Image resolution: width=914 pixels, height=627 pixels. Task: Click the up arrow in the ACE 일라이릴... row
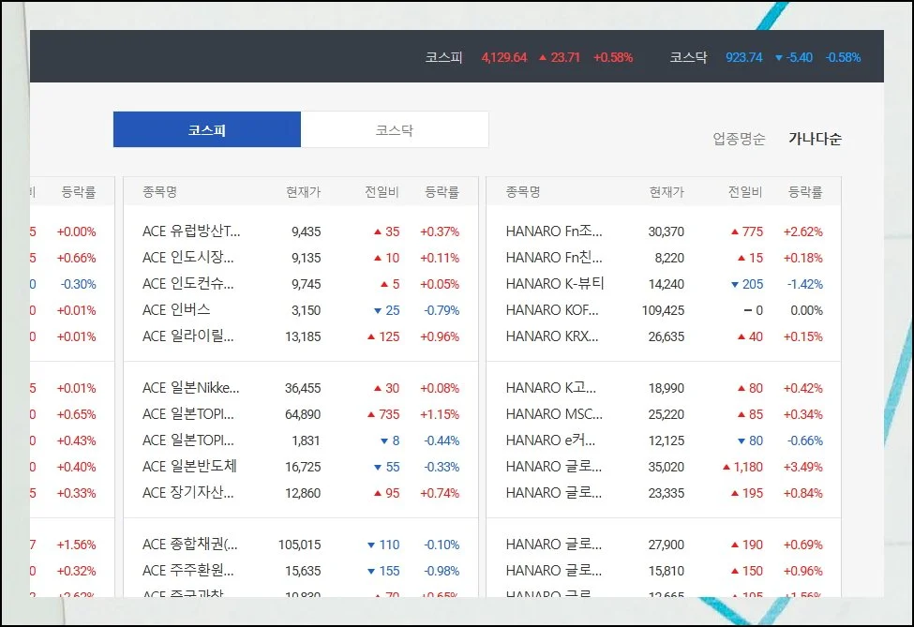(371, 336)
